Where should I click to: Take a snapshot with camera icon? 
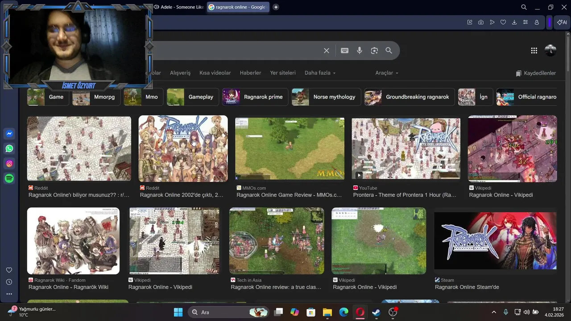481,22
